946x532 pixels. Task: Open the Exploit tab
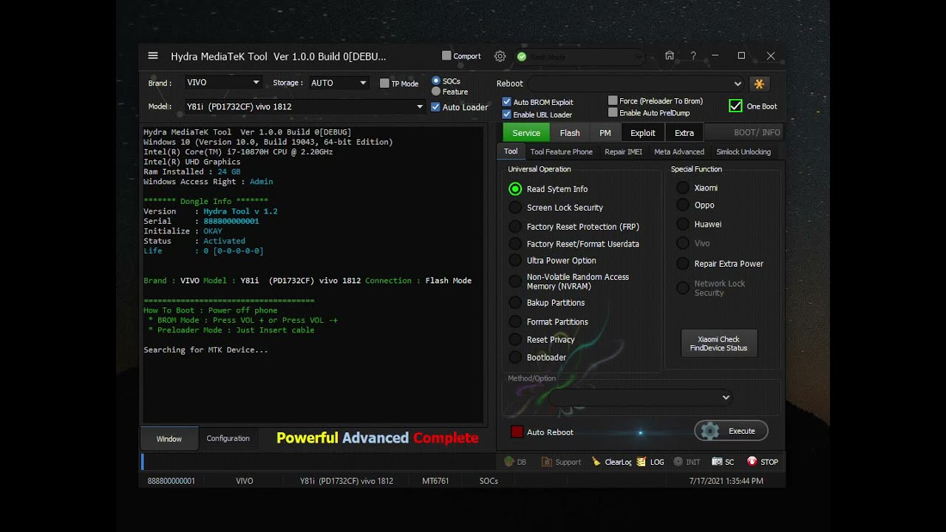click(643, 133)
